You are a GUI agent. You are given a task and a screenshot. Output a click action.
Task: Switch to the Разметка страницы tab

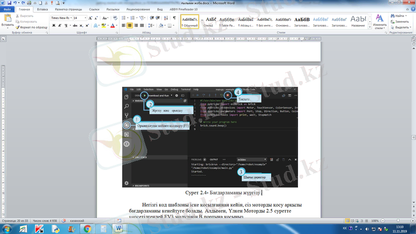69,9
